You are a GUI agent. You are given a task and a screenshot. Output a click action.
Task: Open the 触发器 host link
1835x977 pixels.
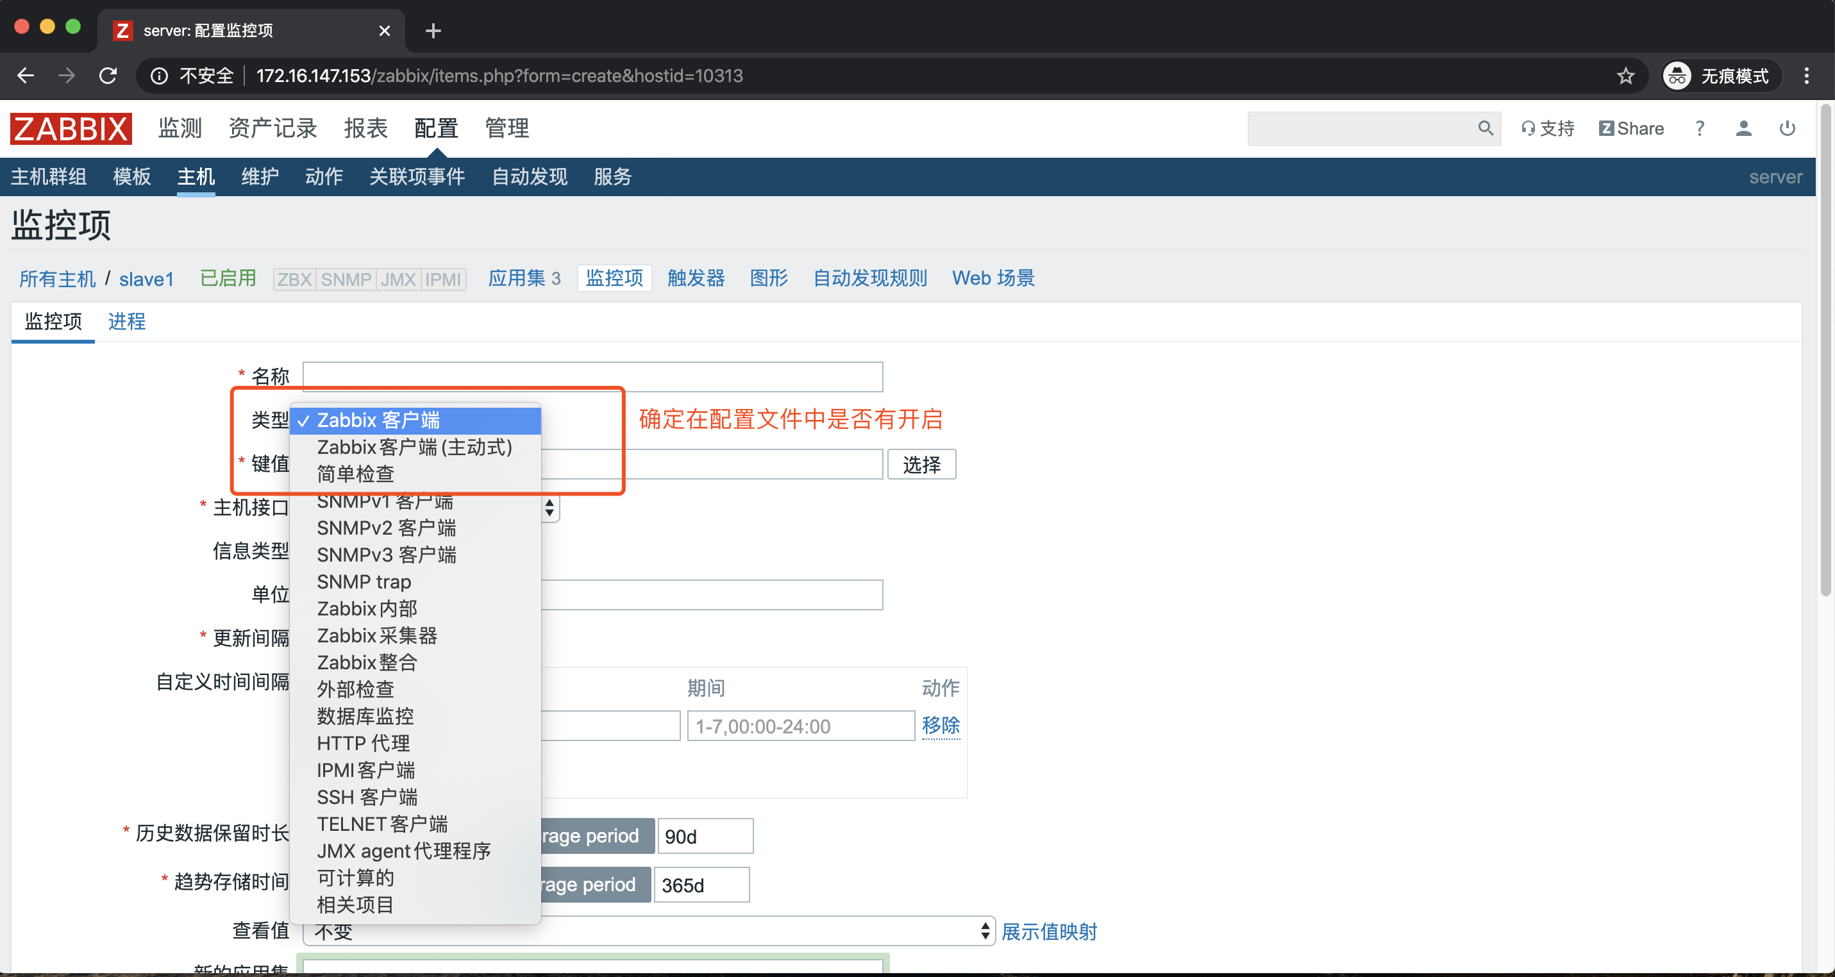tap(695, 278)
